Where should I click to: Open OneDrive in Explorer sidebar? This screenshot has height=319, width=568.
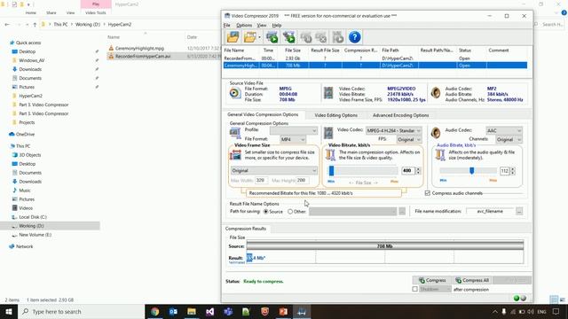tap(25, 134)
